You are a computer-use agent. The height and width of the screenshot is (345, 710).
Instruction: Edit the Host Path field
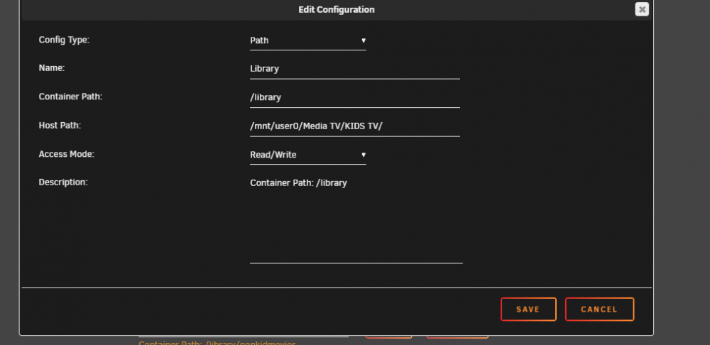pos(354,126)
